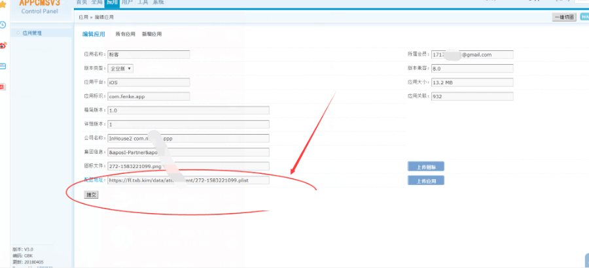Open the blue clock history icon

3,25
